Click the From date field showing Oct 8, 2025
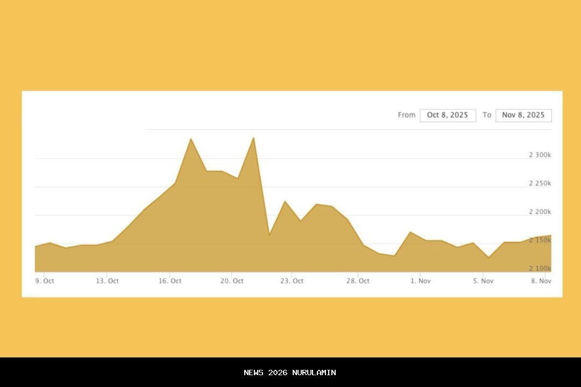 448,115
